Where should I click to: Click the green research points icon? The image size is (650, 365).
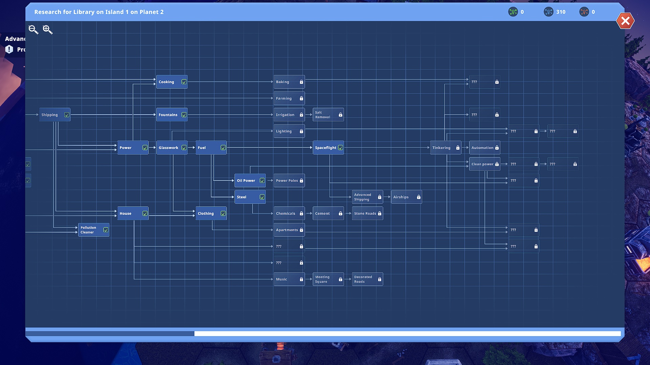tap(513, 12)
